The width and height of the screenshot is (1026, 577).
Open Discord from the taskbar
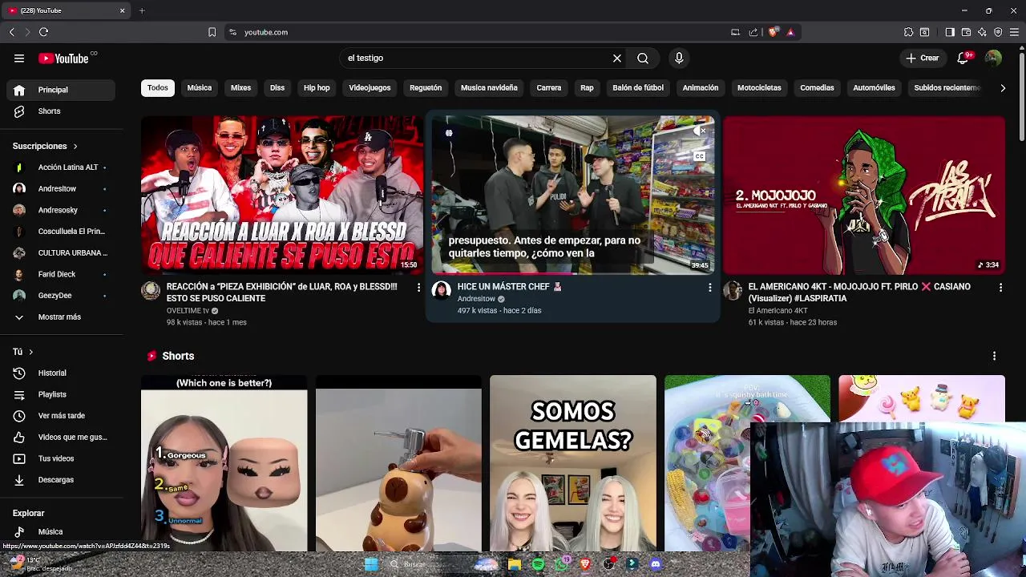click(x=656, y=564)
